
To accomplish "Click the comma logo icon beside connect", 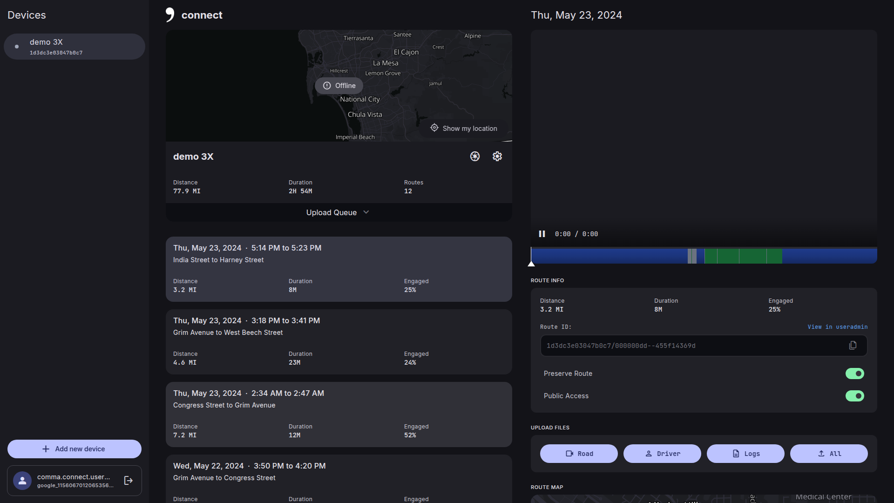I will (170, 14).
